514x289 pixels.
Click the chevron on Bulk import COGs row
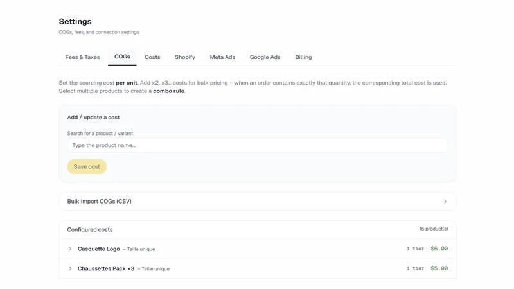pos(445,202)
